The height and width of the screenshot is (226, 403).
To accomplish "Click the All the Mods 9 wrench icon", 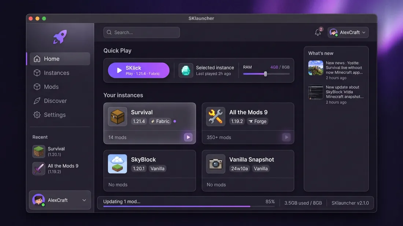I will (x=216, y=116).
